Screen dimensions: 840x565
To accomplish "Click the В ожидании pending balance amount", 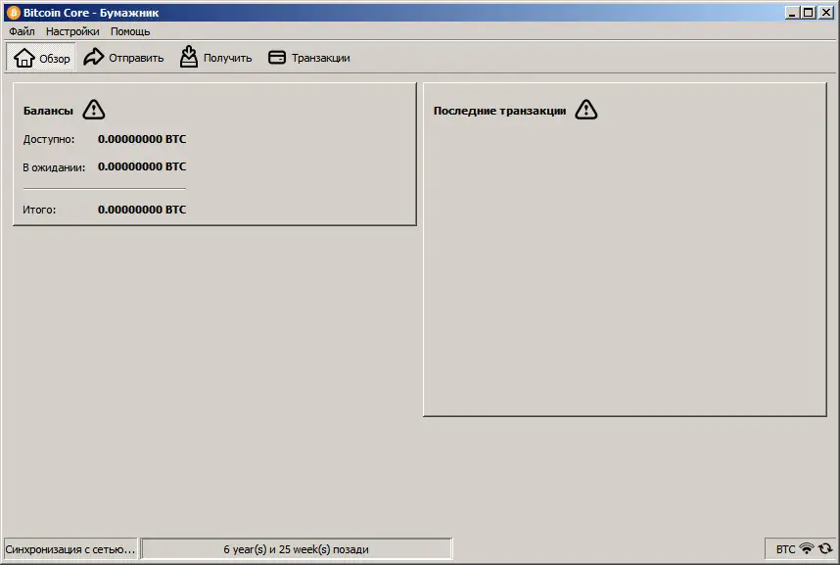I will pos(142,166).
